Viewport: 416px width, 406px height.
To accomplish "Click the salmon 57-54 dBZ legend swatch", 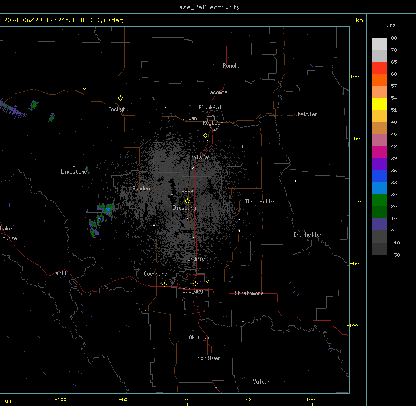I will (x=379, y=92).
